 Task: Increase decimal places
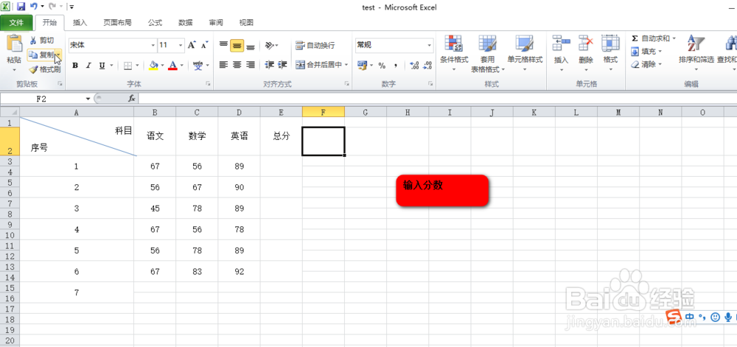(x=414, y=66)
